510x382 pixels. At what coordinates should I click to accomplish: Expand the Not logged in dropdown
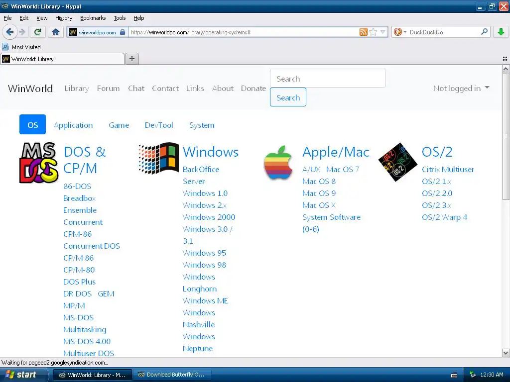click(461, 88)
